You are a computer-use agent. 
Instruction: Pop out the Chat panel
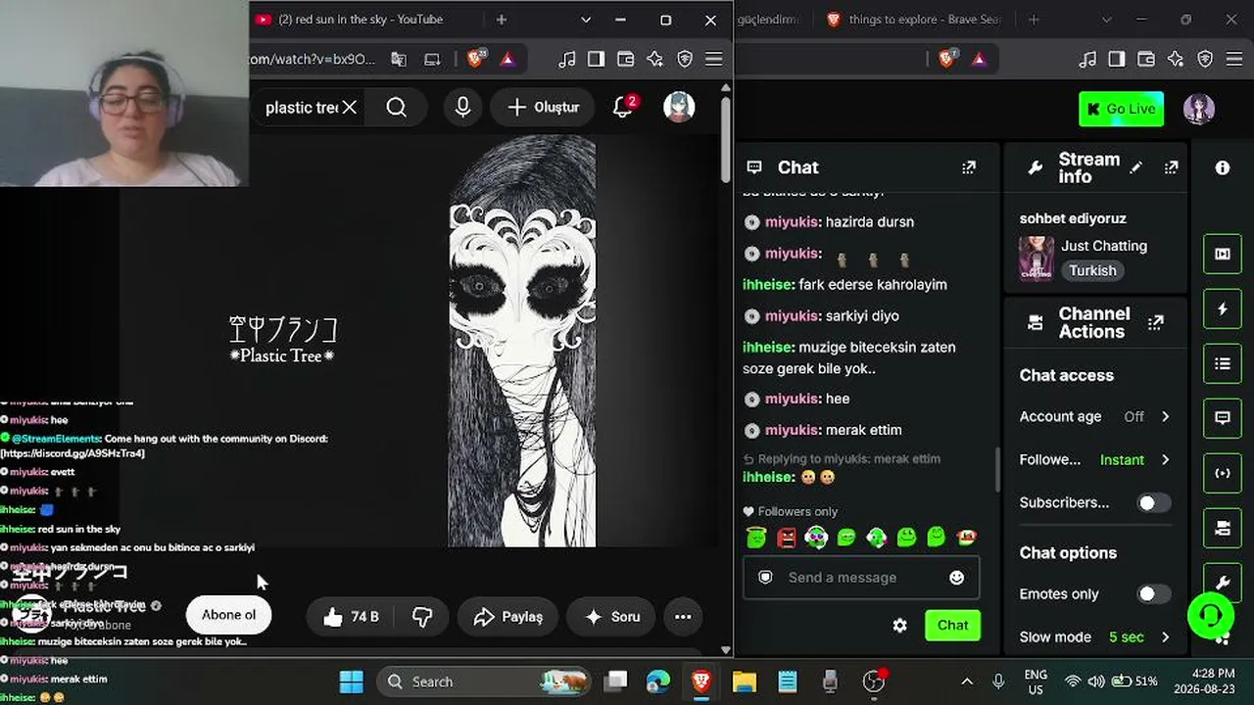[969, 167]
